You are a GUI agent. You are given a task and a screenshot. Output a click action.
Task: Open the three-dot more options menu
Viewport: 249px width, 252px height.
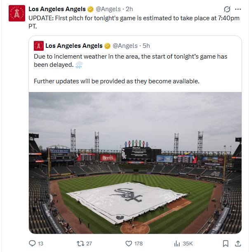pos(238,9)
